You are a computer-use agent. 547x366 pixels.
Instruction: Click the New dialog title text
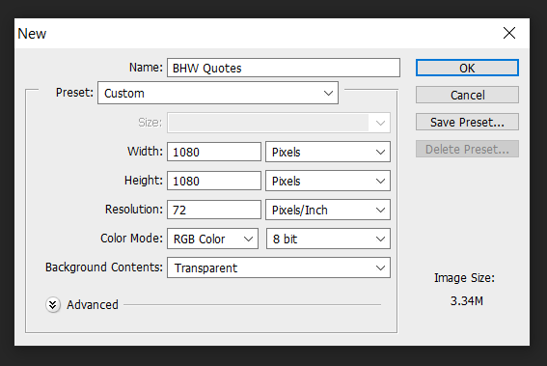pyautogui.click(x=32, y=34)
